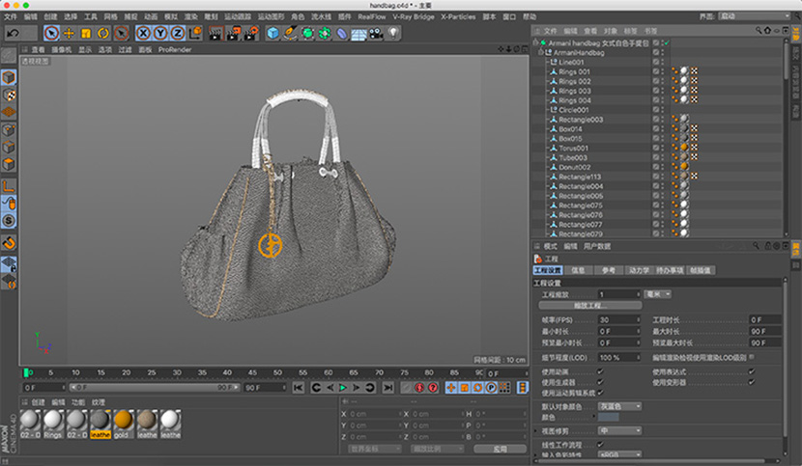
Task: Enable the magnet Snap icon
Action: pyautogui.click(x=9, y=243)
